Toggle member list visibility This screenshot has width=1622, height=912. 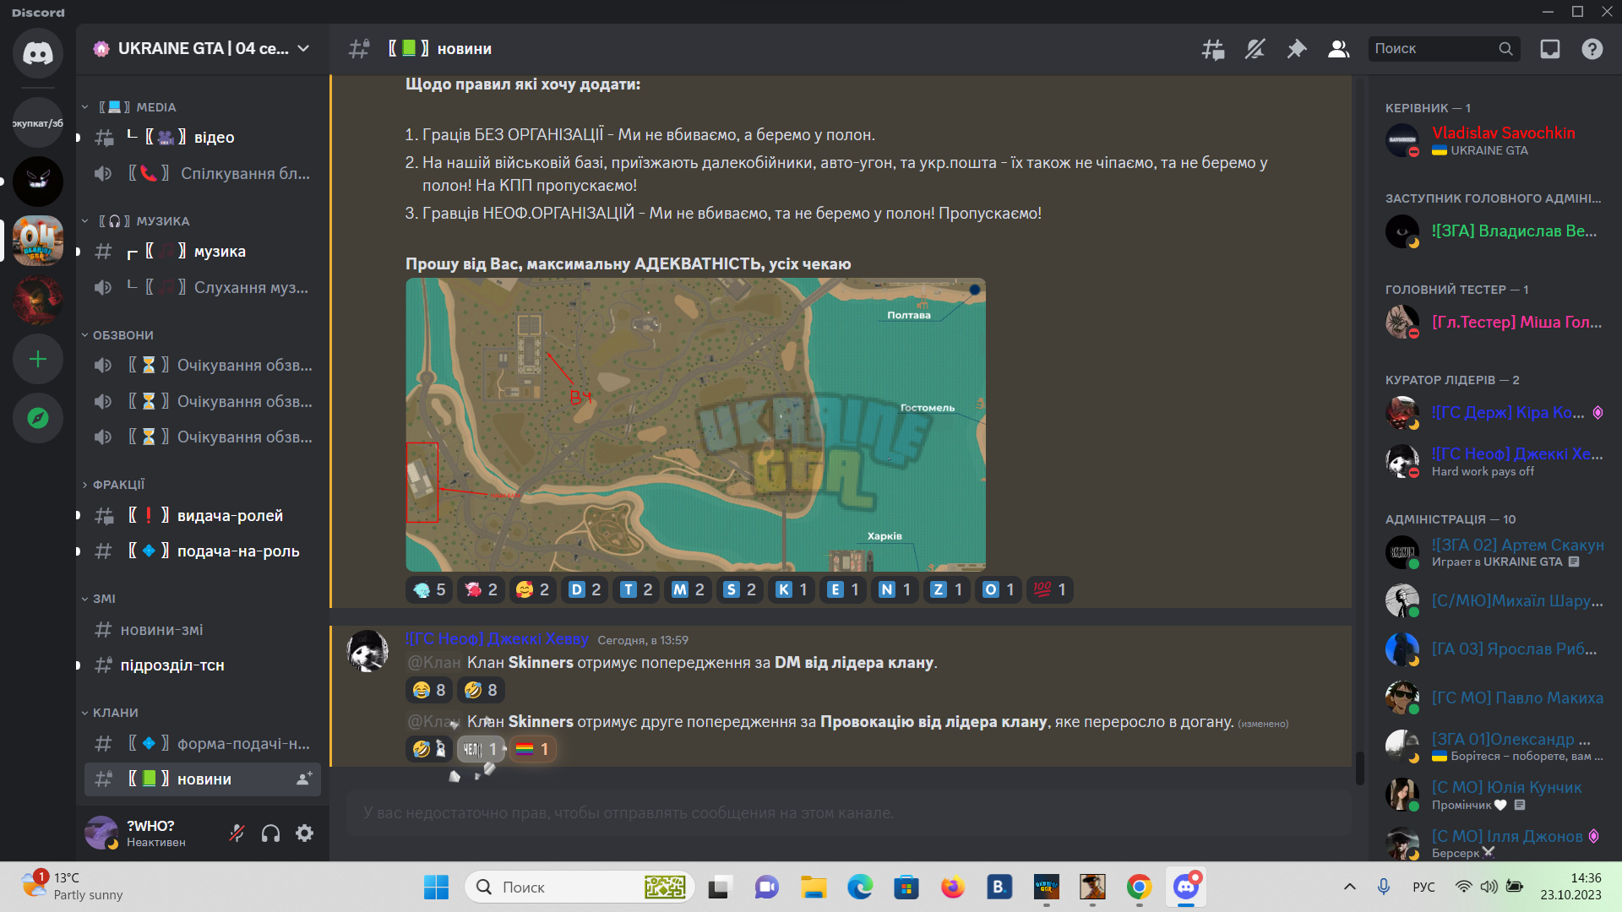pos(1338,49)
